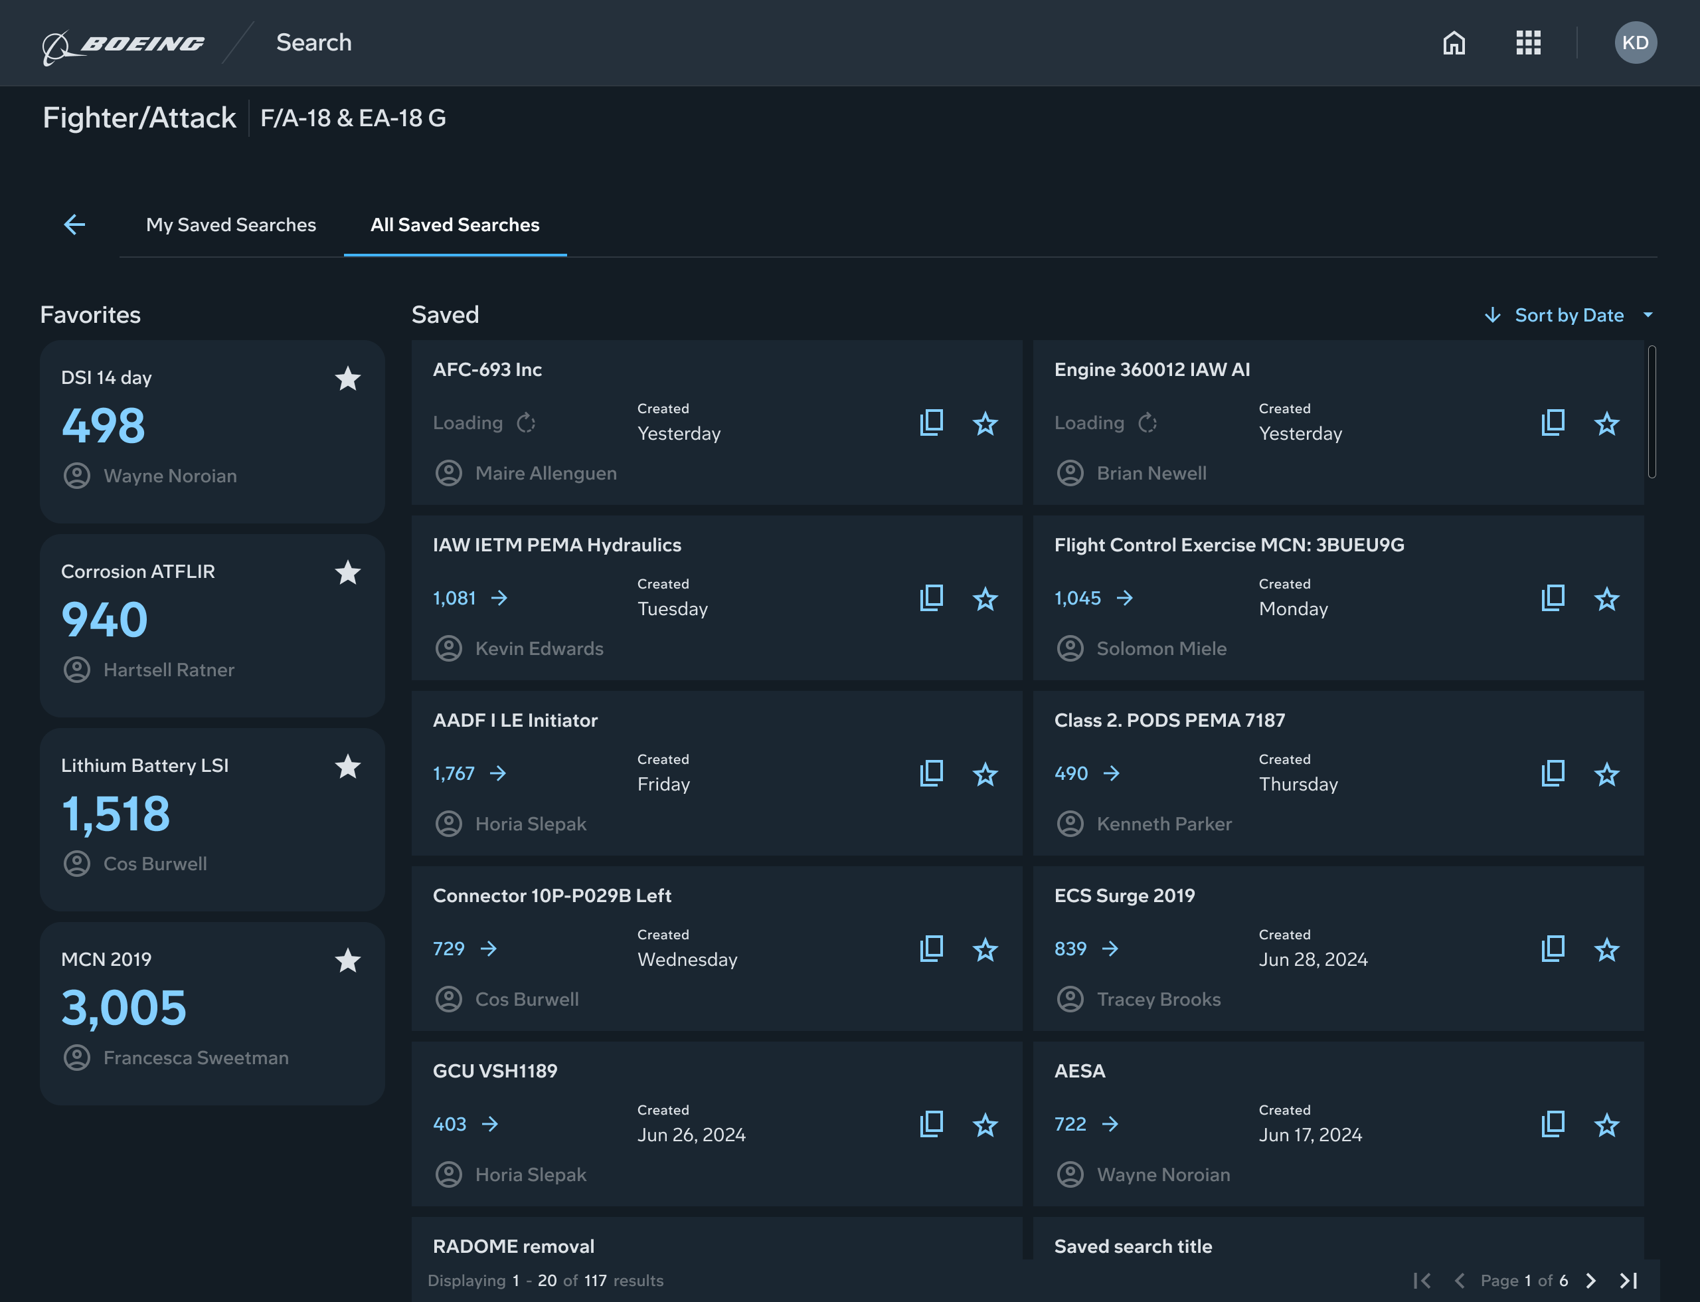Select author Maire Allenguen on AFC-693 card
Image resolution: width=1700 pixels, height=1302 pixels.
pyautogui.click(x=545, y=473)
